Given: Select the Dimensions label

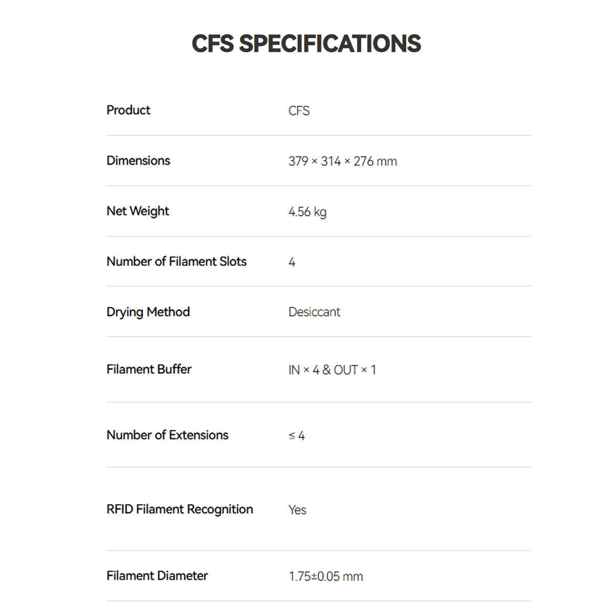Looking at the screenshot, I should click(138, 161).
